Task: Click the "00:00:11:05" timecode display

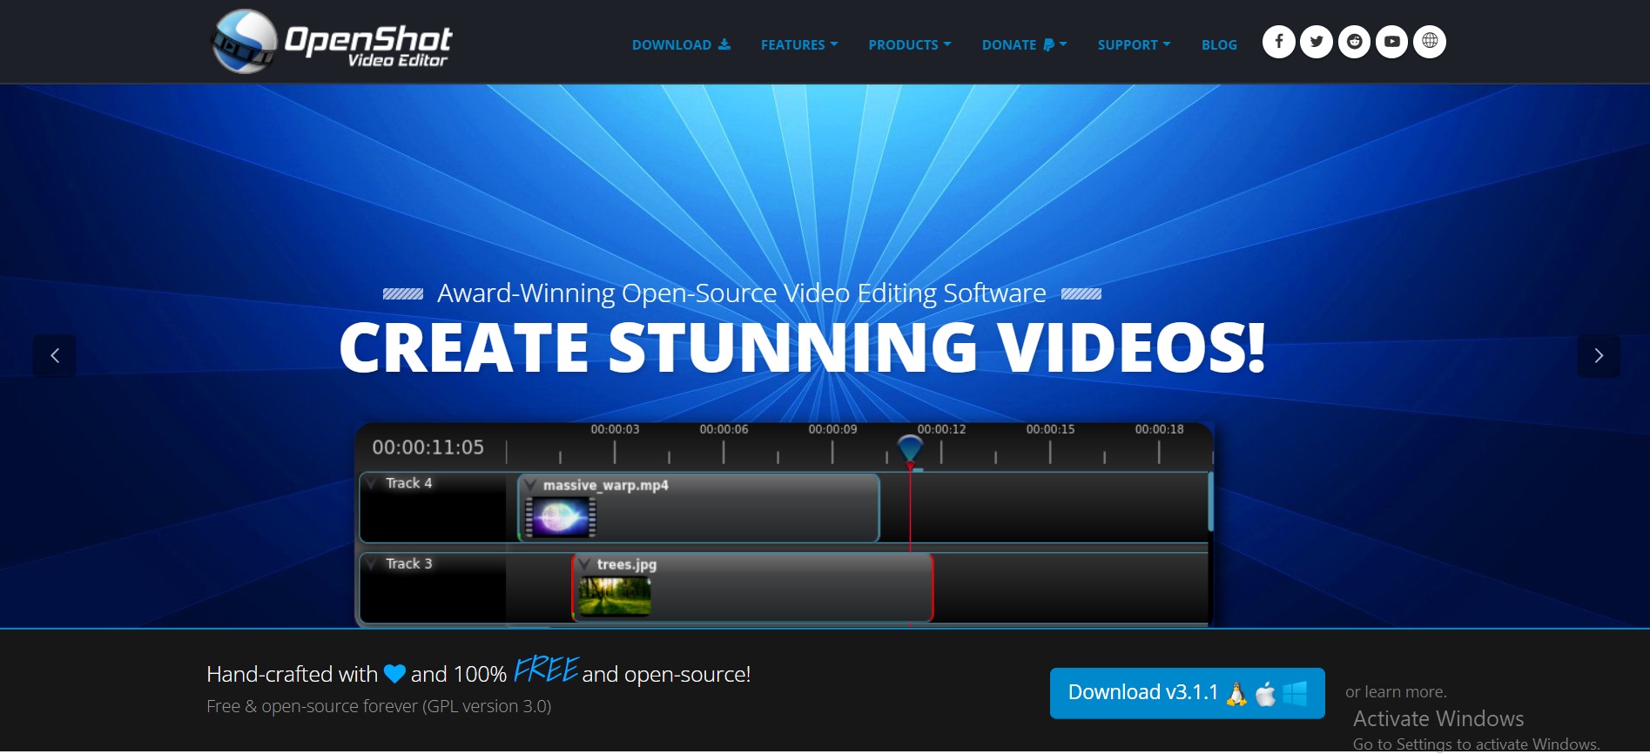Action: pyautogui.click(x=428, y=448)
